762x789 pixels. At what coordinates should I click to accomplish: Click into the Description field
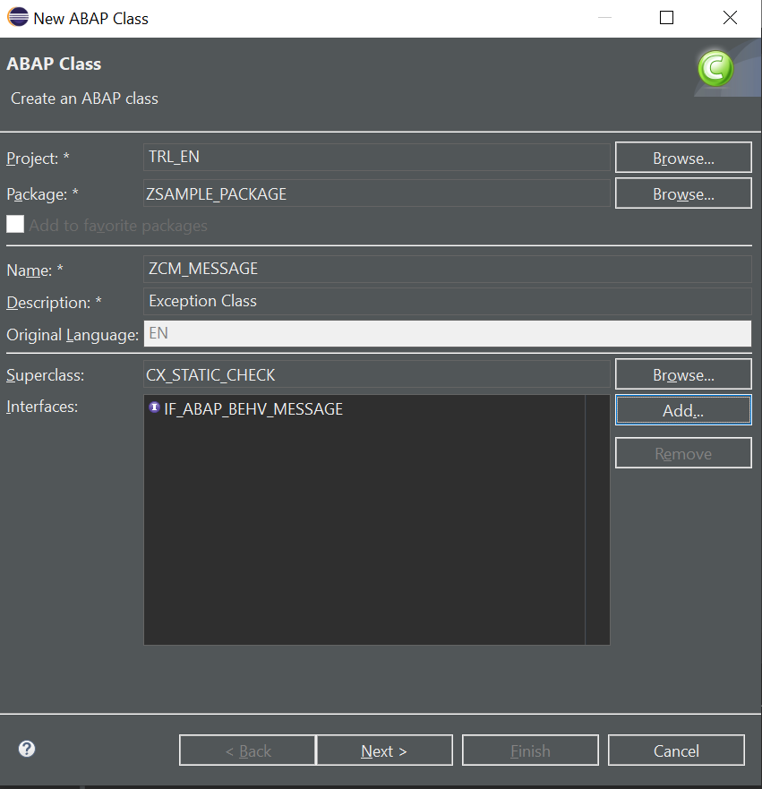(448, 301)
